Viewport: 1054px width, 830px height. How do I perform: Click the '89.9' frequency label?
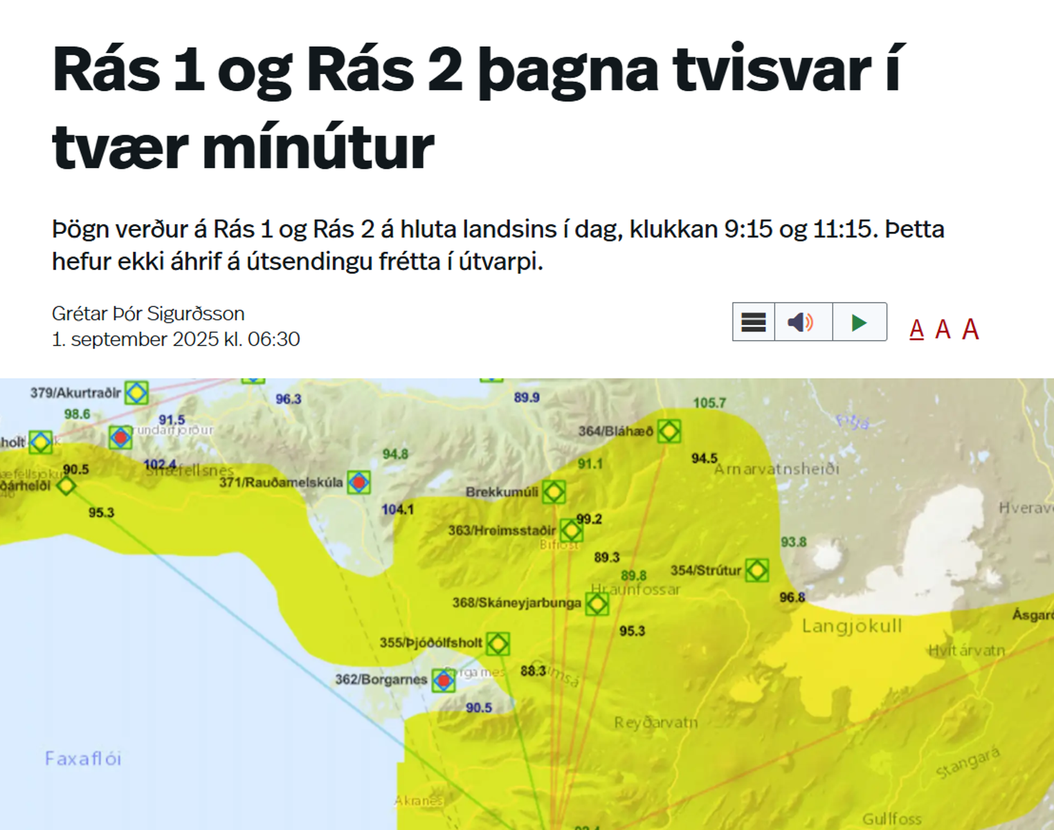pos(527,398)
